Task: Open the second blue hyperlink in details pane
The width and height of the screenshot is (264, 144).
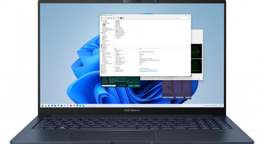Action: pos(148,71)
